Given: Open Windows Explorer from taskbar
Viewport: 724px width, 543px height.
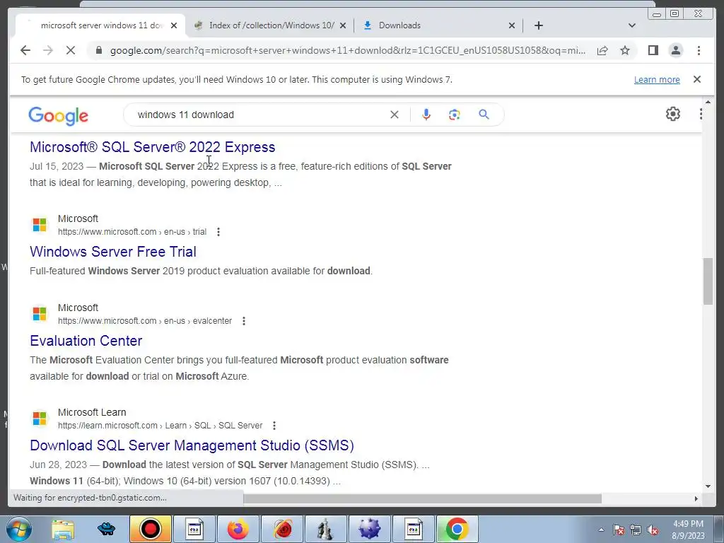Looking at the screenshot, I should 63,529.
